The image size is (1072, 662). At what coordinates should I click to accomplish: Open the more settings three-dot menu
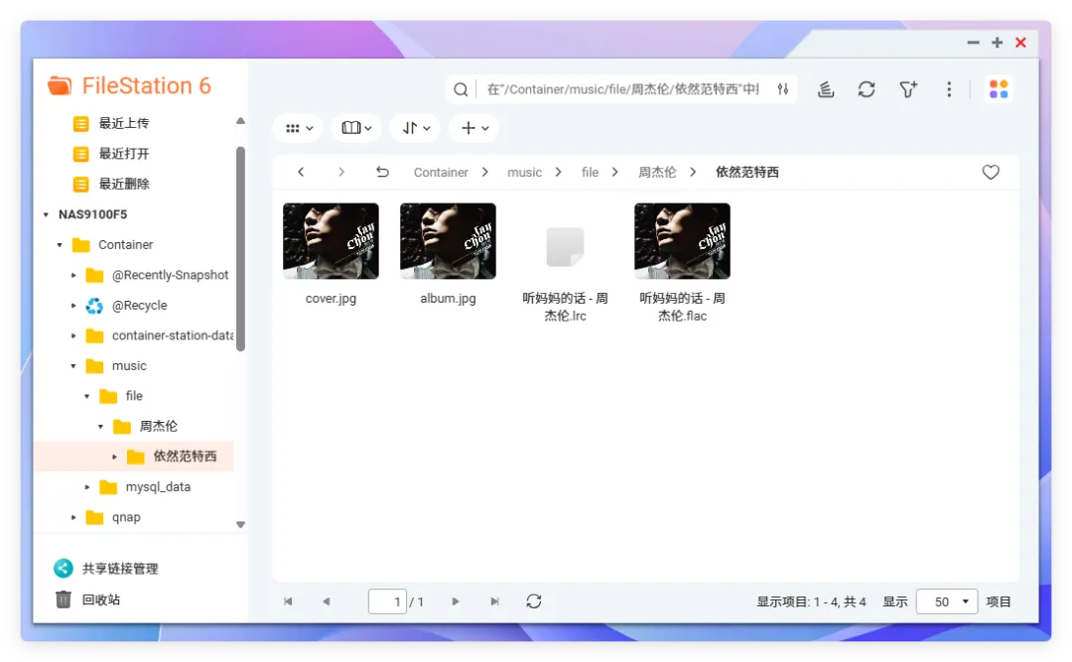[x=949, y=89]
